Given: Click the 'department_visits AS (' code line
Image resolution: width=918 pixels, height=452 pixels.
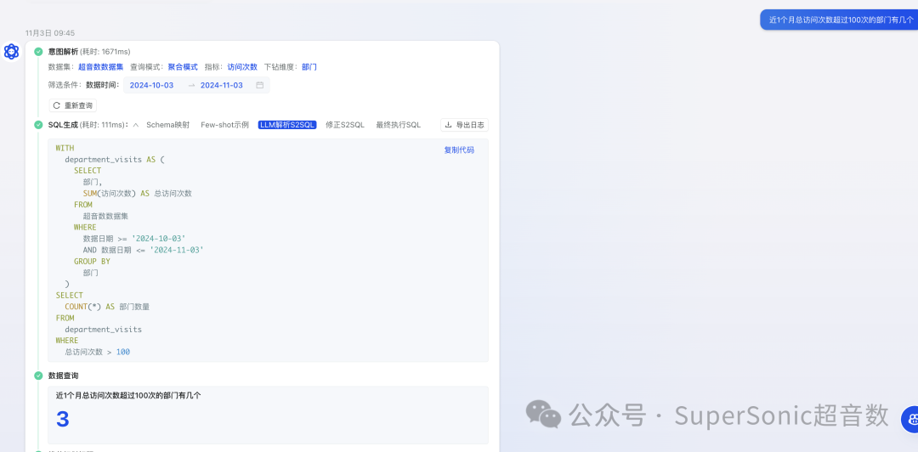Looking at the screenshot, I should [115, 159].
